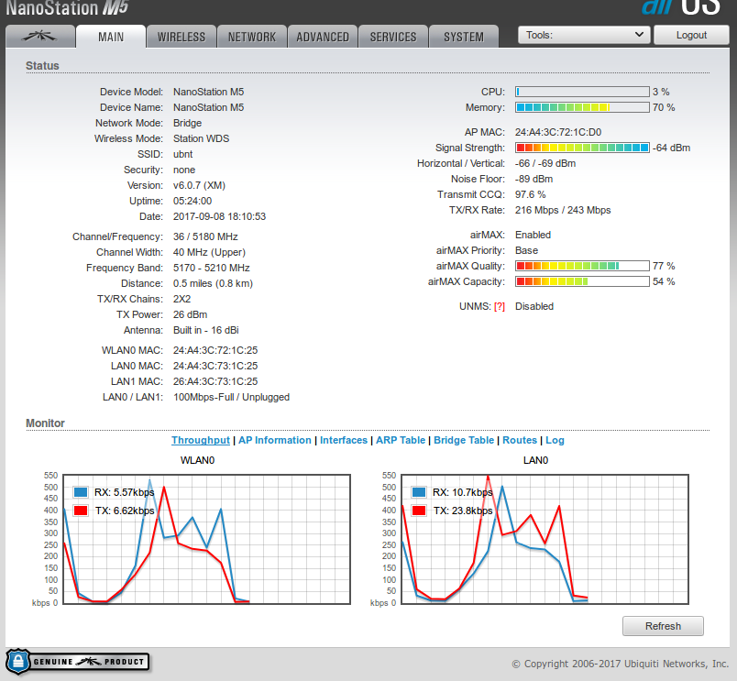
Task: Click the airMAX Capacity bar
Action: pyautogui.click(x=582, y=281)
